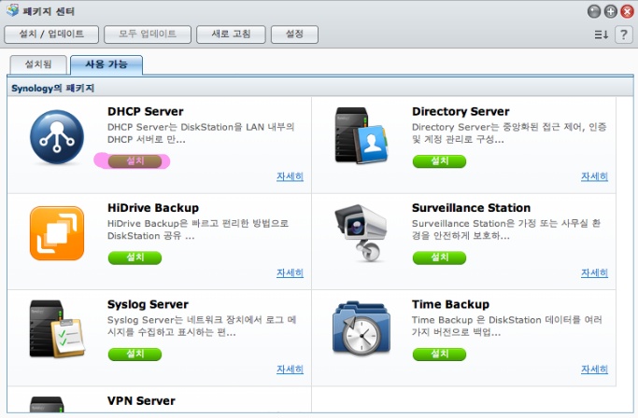Click the Surveillance Station camera icon
Viewport: 638px width, 418px height.
click(361, 233)
